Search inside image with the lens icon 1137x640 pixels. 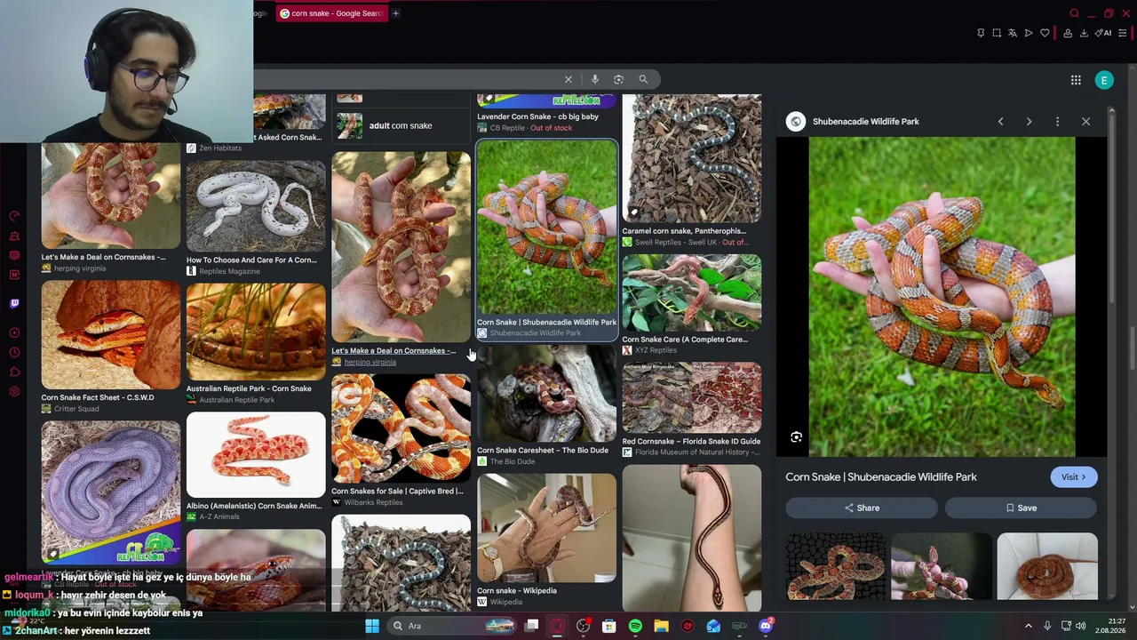click(x=796, y=437)
